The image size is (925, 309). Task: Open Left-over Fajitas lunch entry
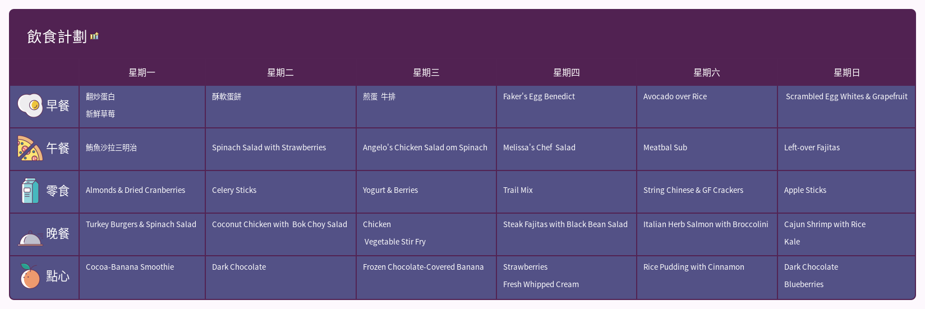click(812, 147)
